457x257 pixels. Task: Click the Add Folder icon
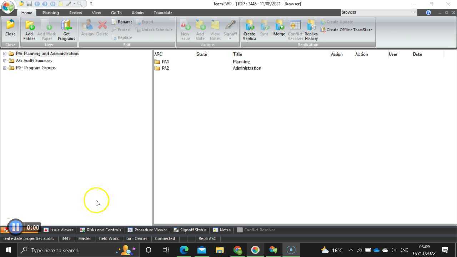(29, 29)
